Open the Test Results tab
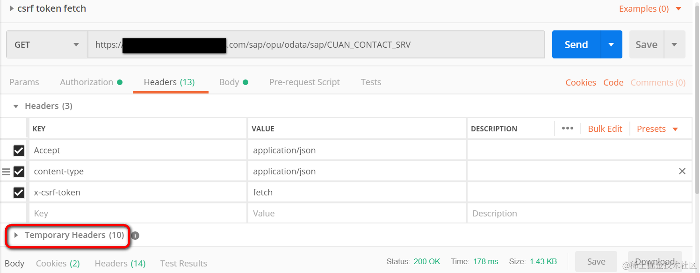Image resolution: width=700 pixels, height=273 pixels. 183,263
